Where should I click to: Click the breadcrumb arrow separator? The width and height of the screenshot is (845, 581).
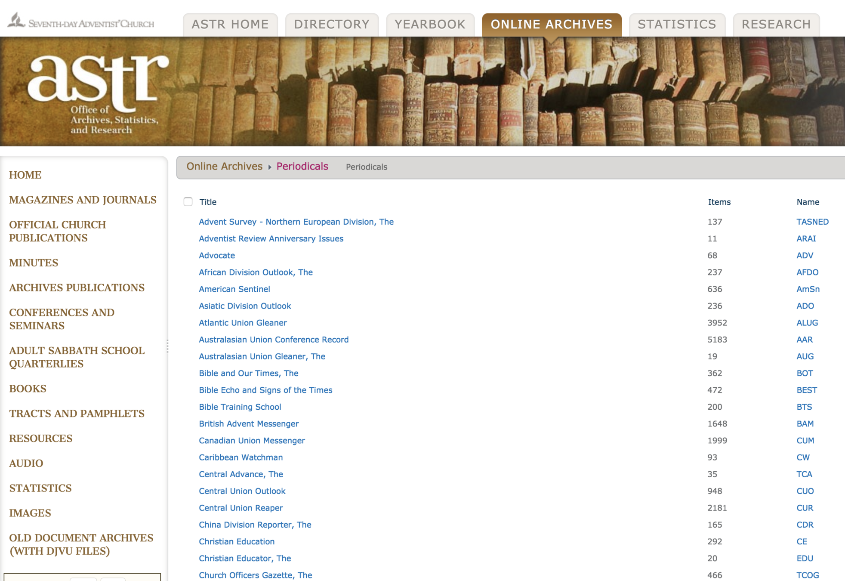coord(270,167)
